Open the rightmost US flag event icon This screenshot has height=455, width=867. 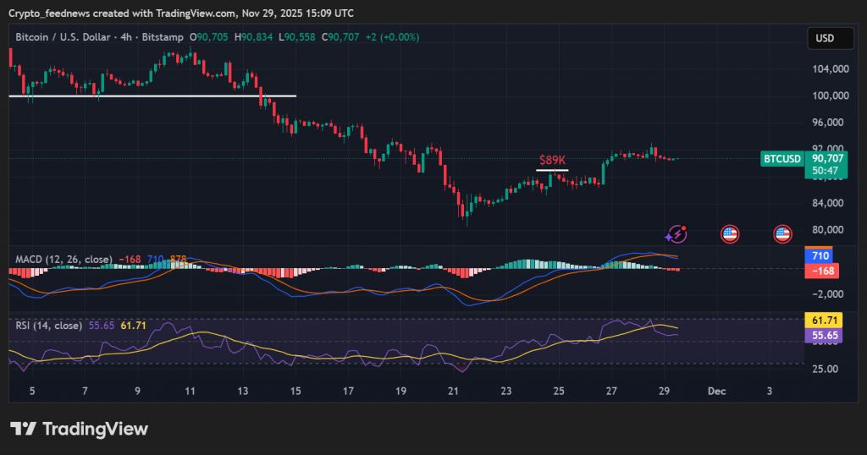point(782,234)
